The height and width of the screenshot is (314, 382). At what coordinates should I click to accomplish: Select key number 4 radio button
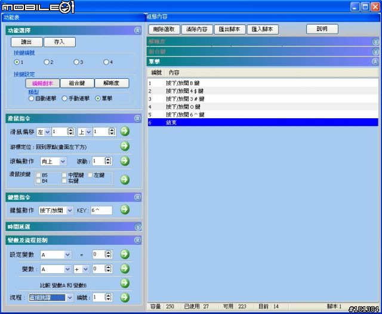tap(106, 62)
